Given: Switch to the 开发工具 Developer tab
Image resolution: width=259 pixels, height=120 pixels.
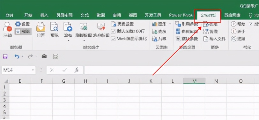Looking at the screenshot, I should [153, 15].
